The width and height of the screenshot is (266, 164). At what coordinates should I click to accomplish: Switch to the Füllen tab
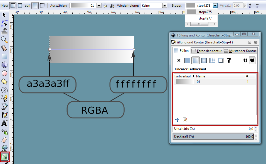pos(182,51)
